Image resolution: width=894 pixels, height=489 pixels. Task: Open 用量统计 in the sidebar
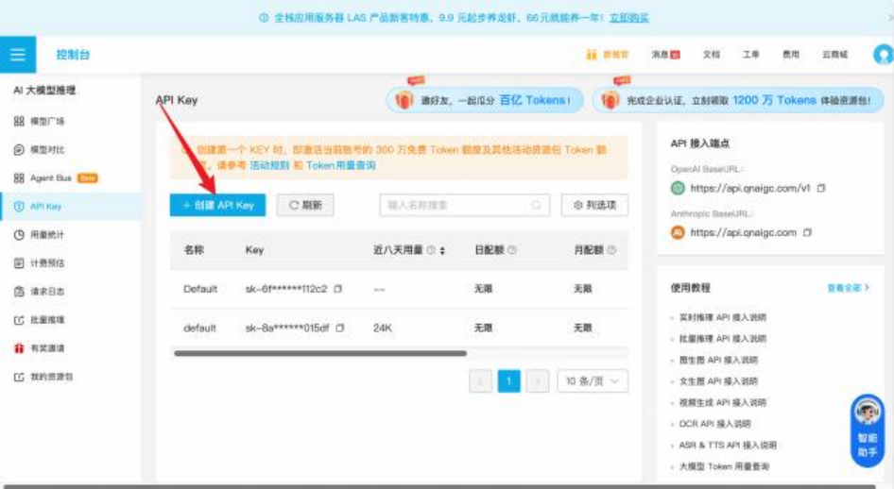[x=39, y=234]
